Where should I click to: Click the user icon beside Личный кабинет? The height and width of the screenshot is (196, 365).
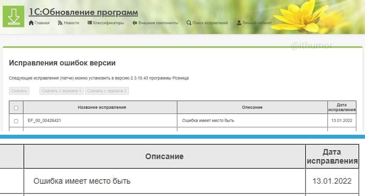239,23
